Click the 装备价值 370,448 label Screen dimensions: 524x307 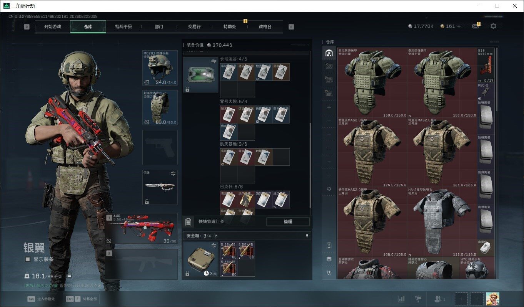pos(209,45)
